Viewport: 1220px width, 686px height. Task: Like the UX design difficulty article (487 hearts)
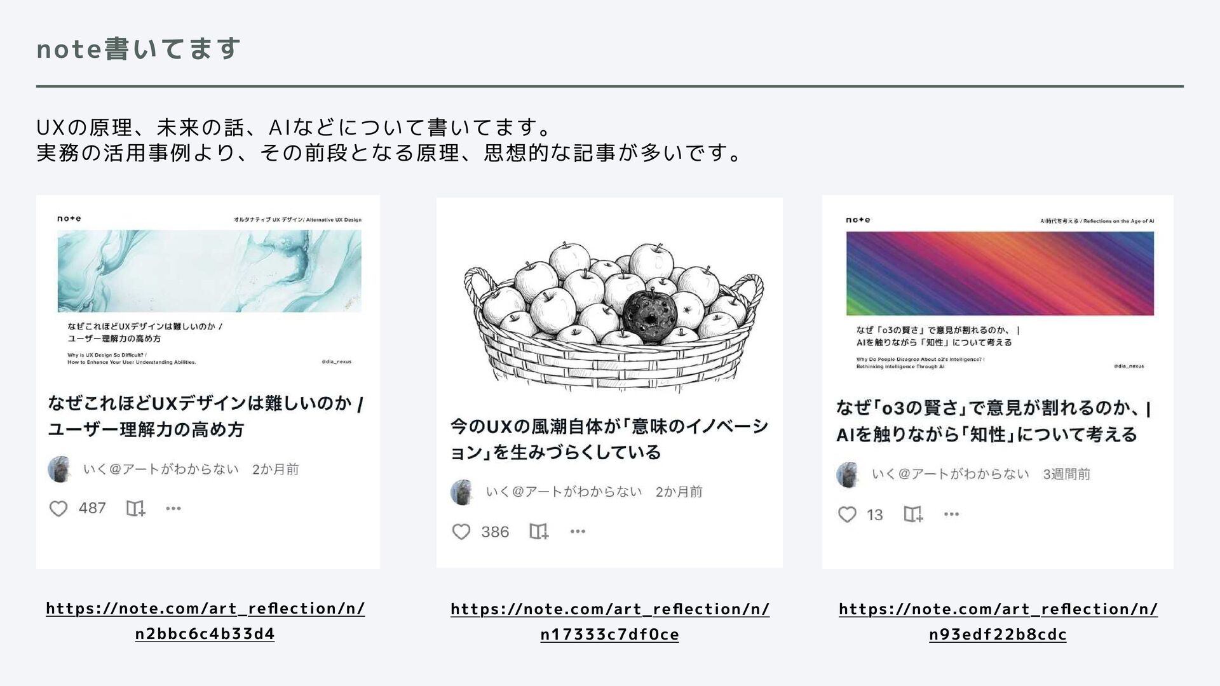point(58,509)
